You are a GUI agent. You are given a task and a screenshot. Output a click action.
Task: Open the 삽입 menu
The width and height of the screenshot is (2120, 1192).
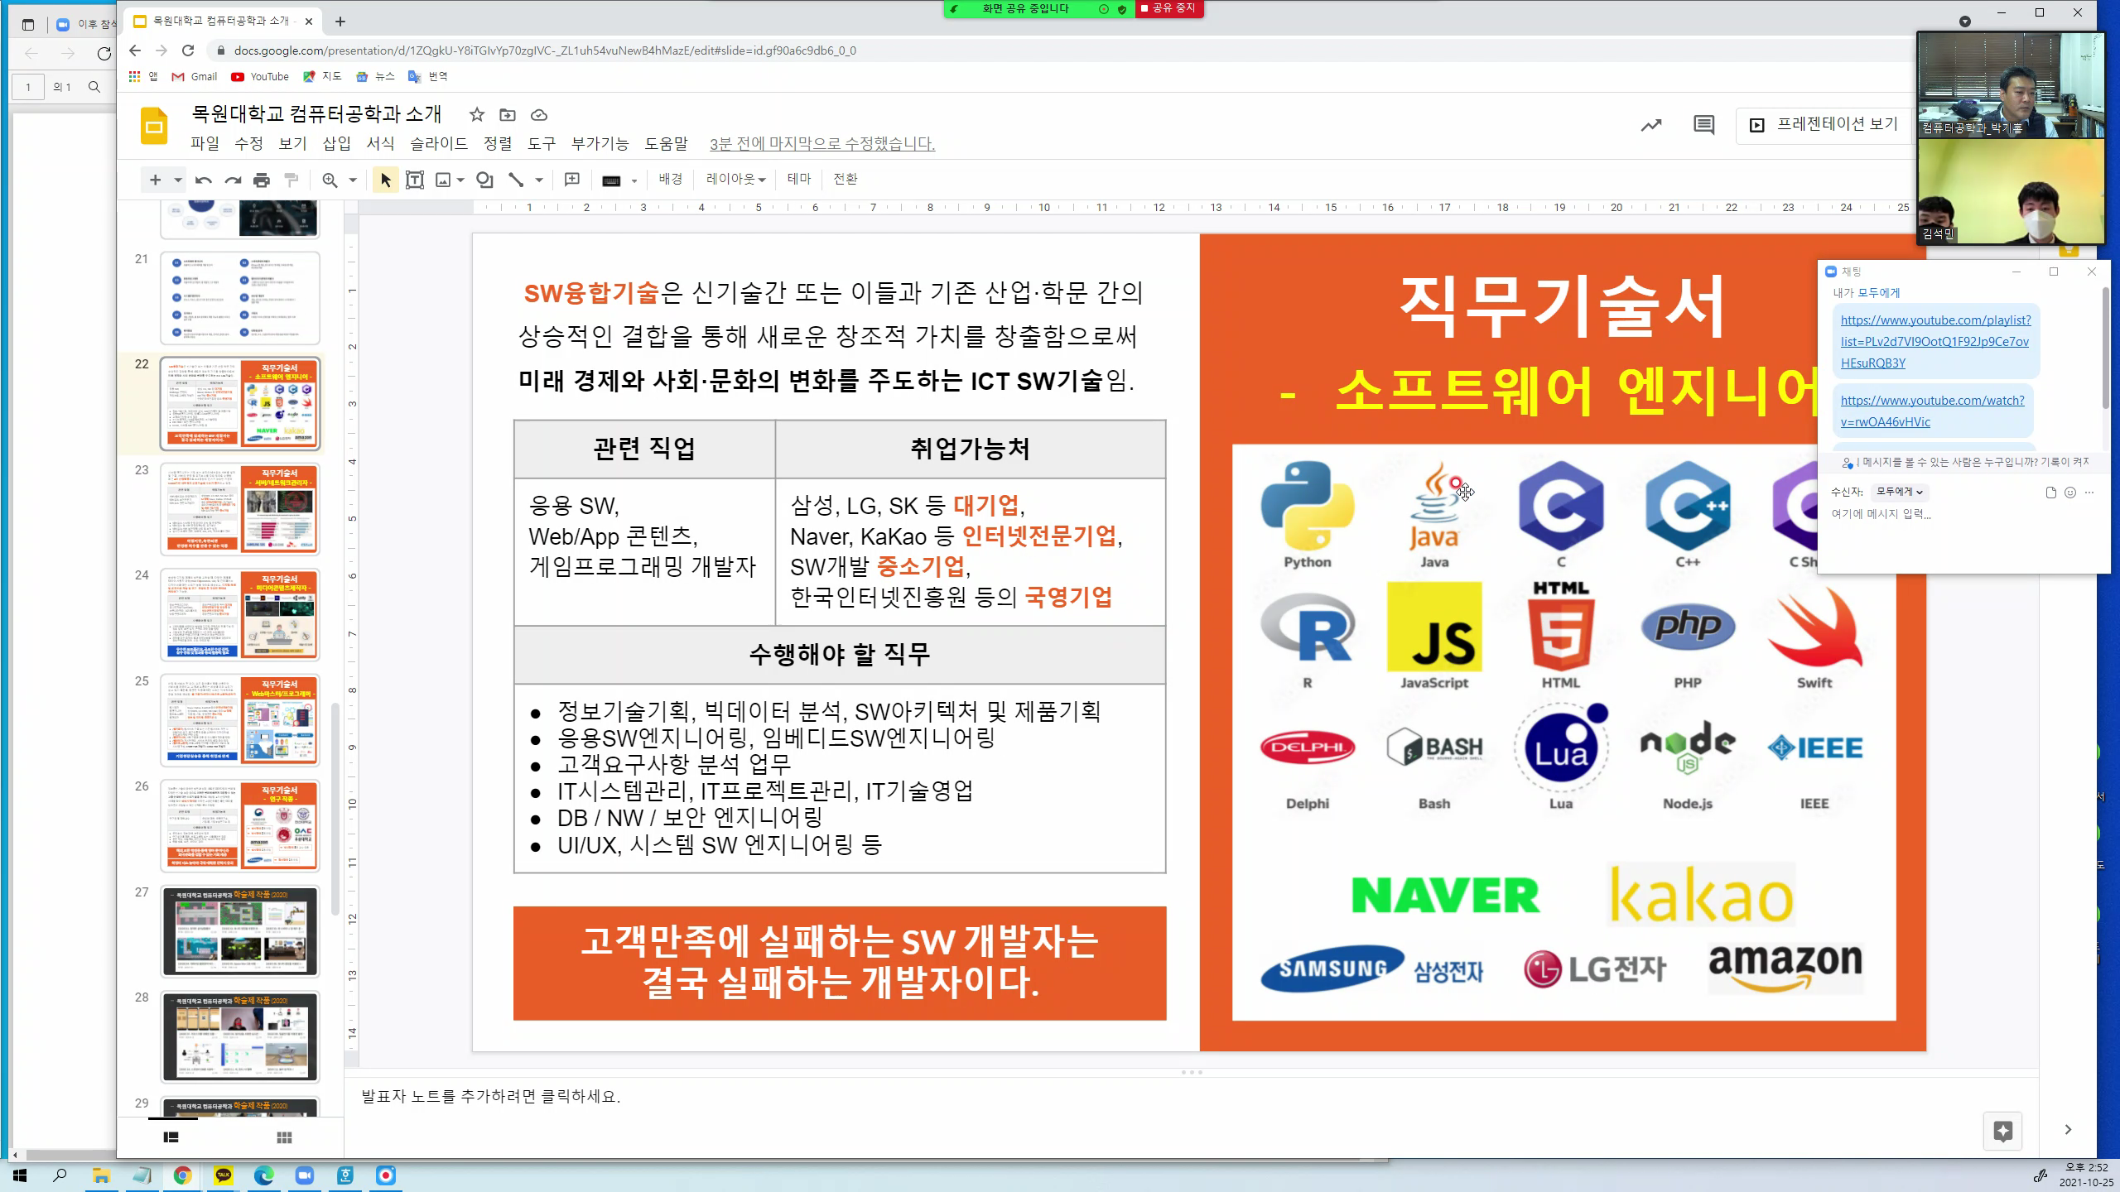[x=336, y=143]
